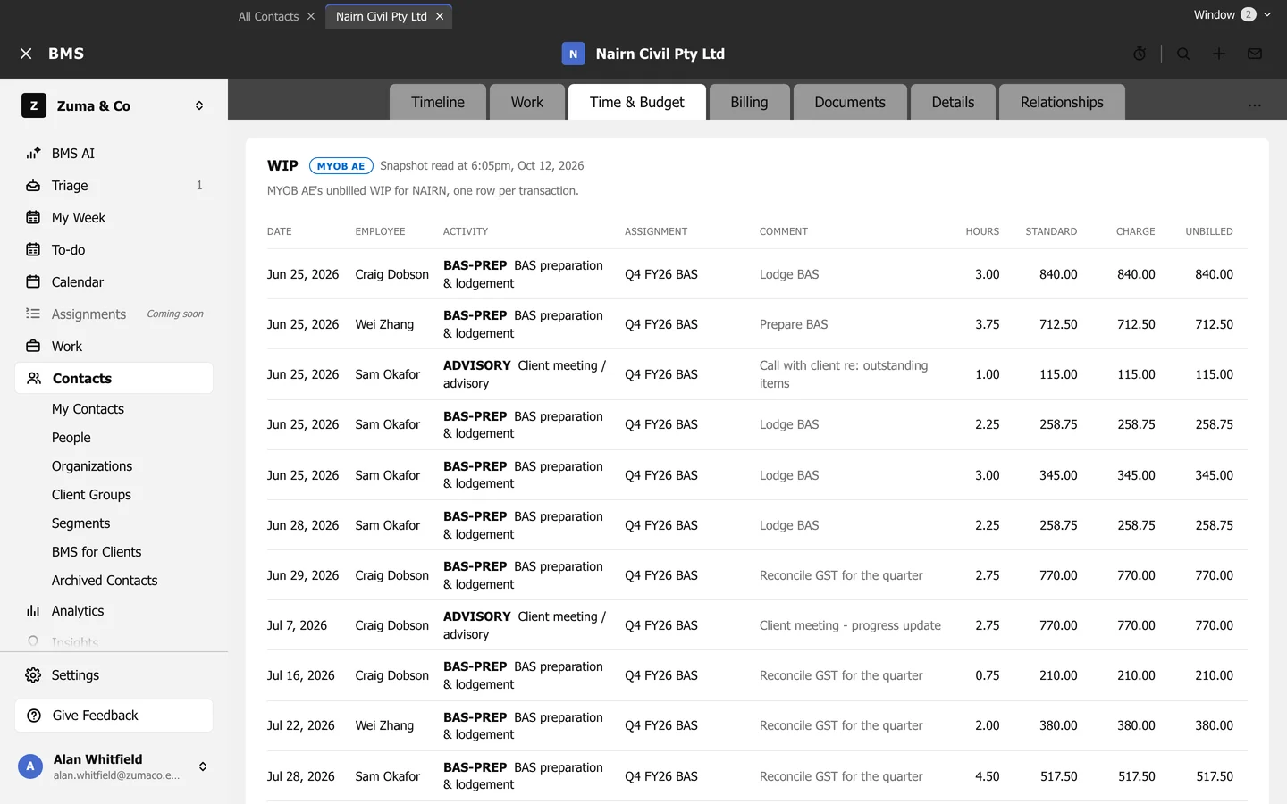1287x804 pixels.
Task: Open the more options ellipsis near tabs
Action: coord(1255,105)
